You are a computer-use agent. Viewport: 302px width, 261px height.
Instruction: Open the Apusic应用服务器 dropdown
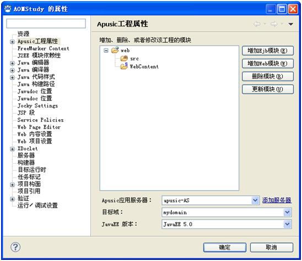255,201
